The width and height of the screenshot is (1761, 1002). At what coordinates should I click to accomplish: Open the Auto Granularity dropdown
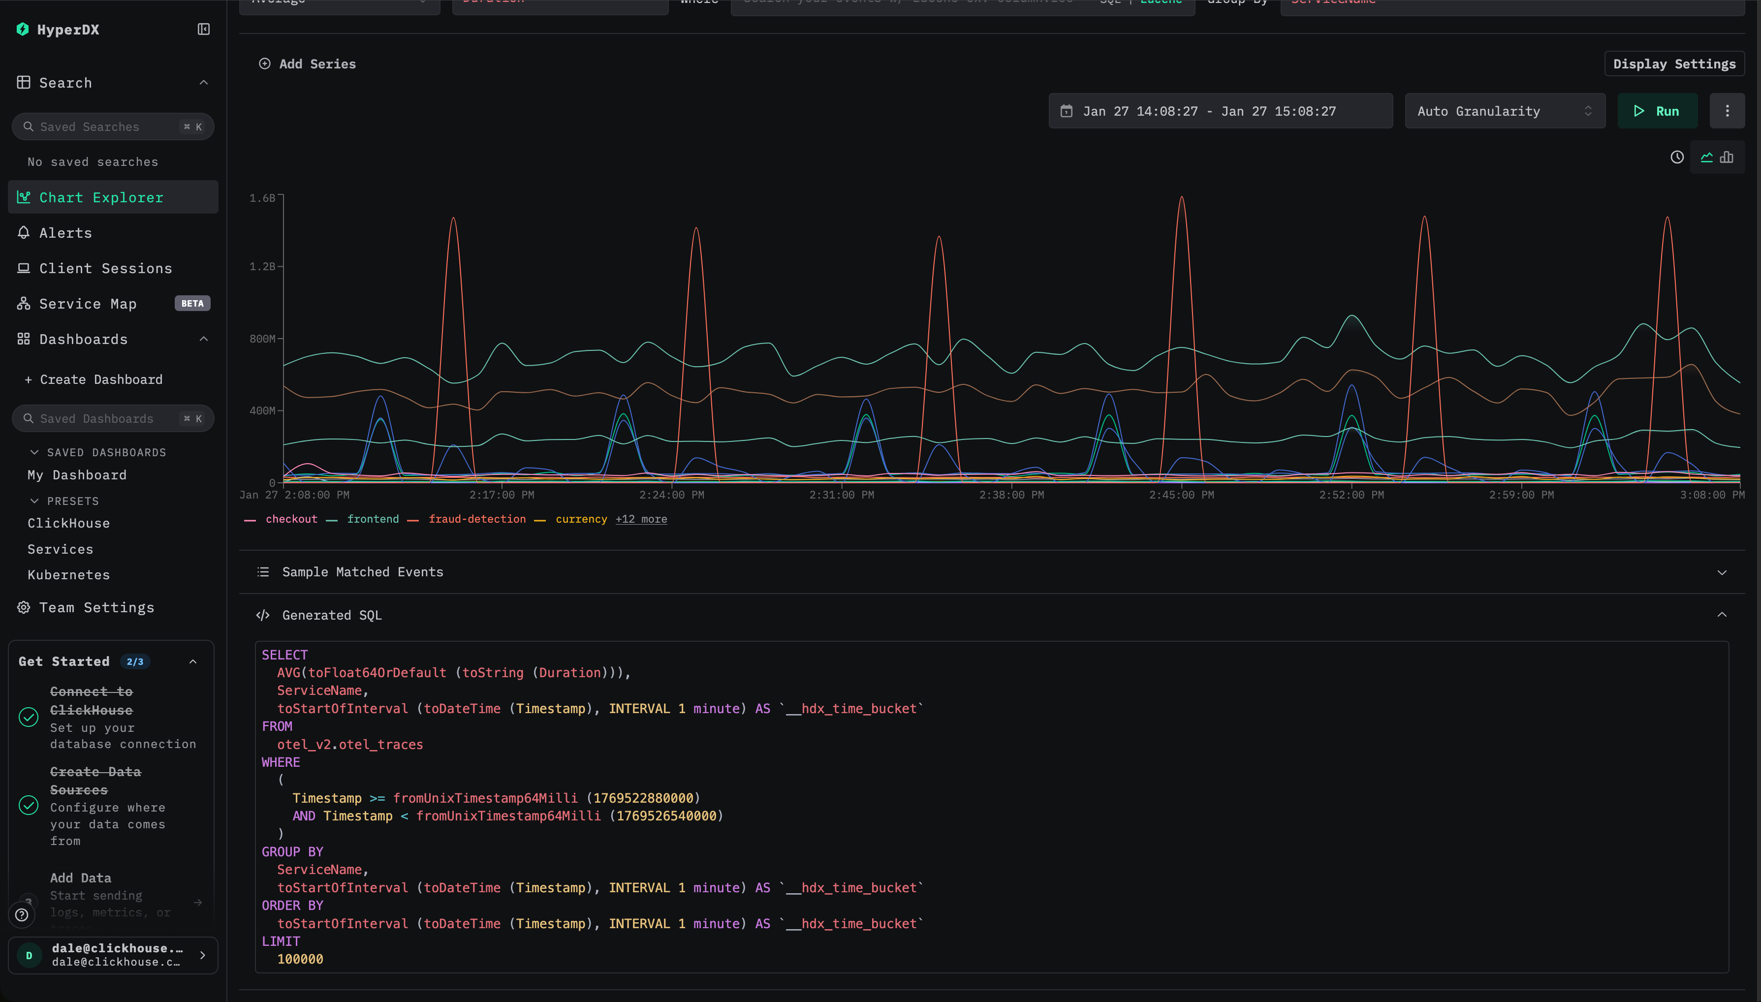click(1504, 110)
